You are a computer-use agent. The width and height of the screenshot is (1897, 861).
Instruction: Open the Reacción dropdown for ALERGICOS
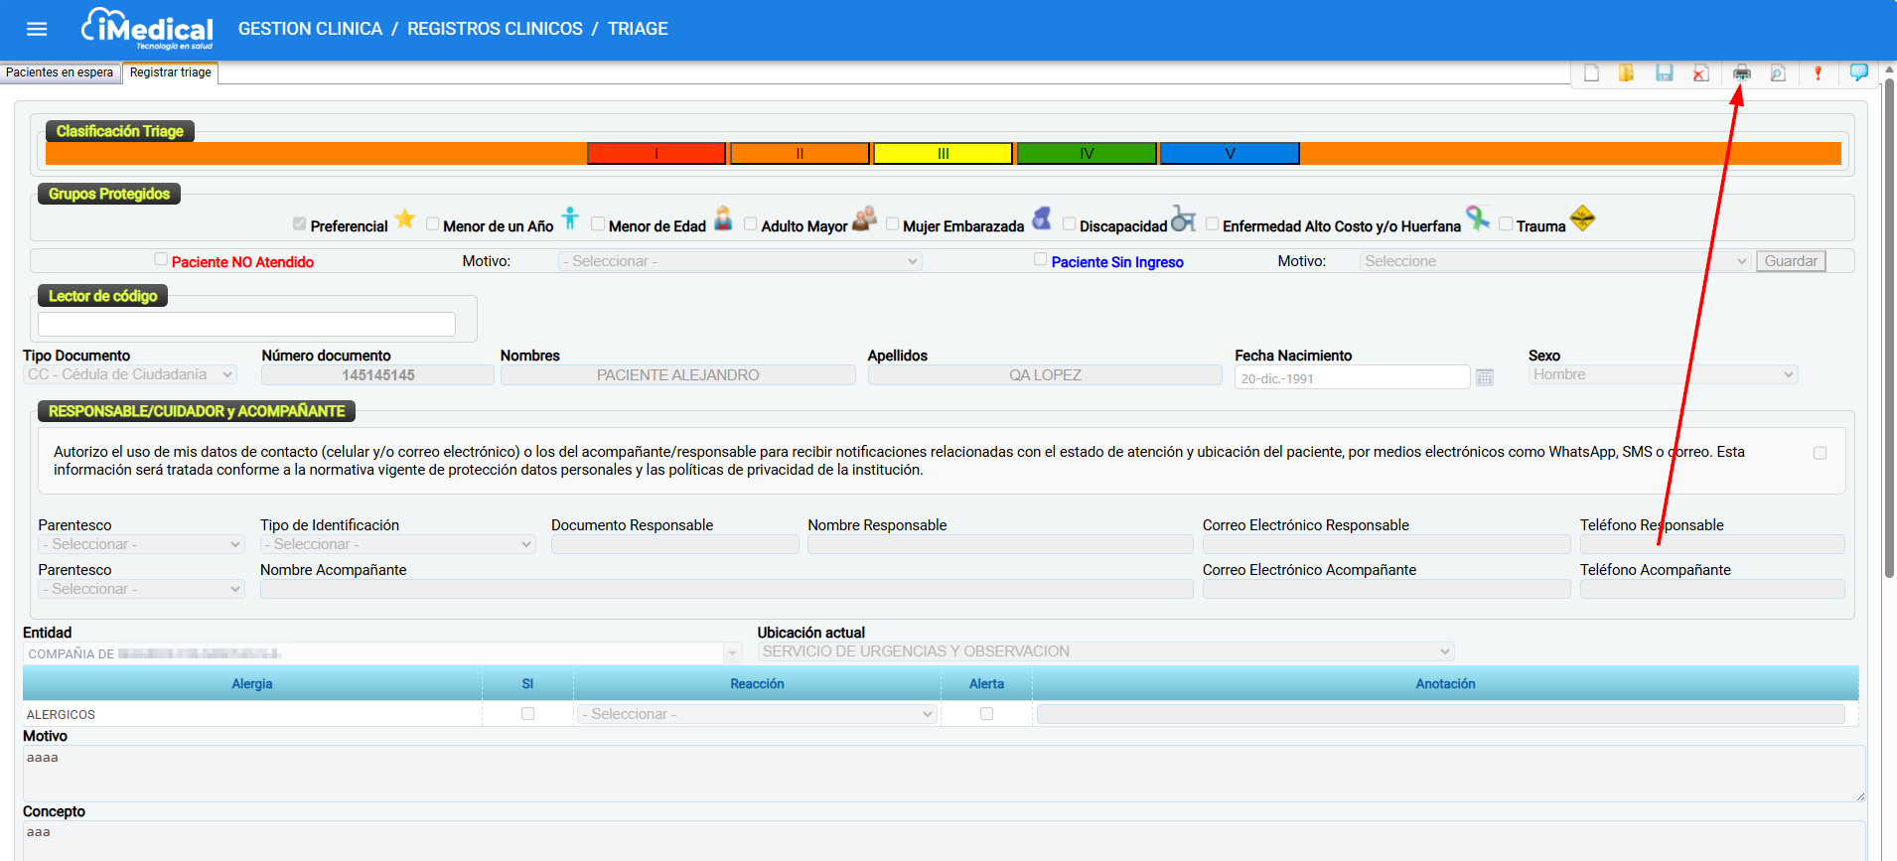click(x=757, y=714)
